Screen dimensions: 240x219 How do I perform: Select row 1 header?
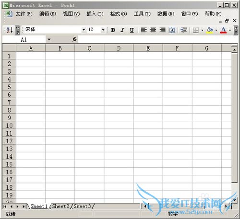[9, 56]
